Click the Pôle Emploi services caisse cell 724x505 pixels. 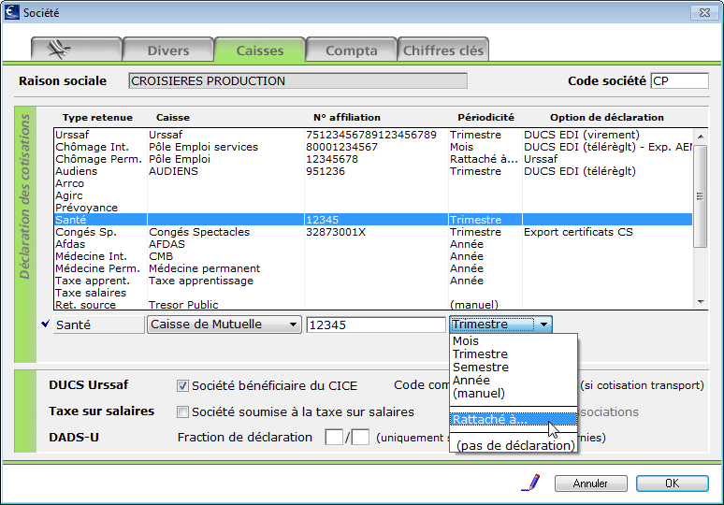[x=203, y=147]
